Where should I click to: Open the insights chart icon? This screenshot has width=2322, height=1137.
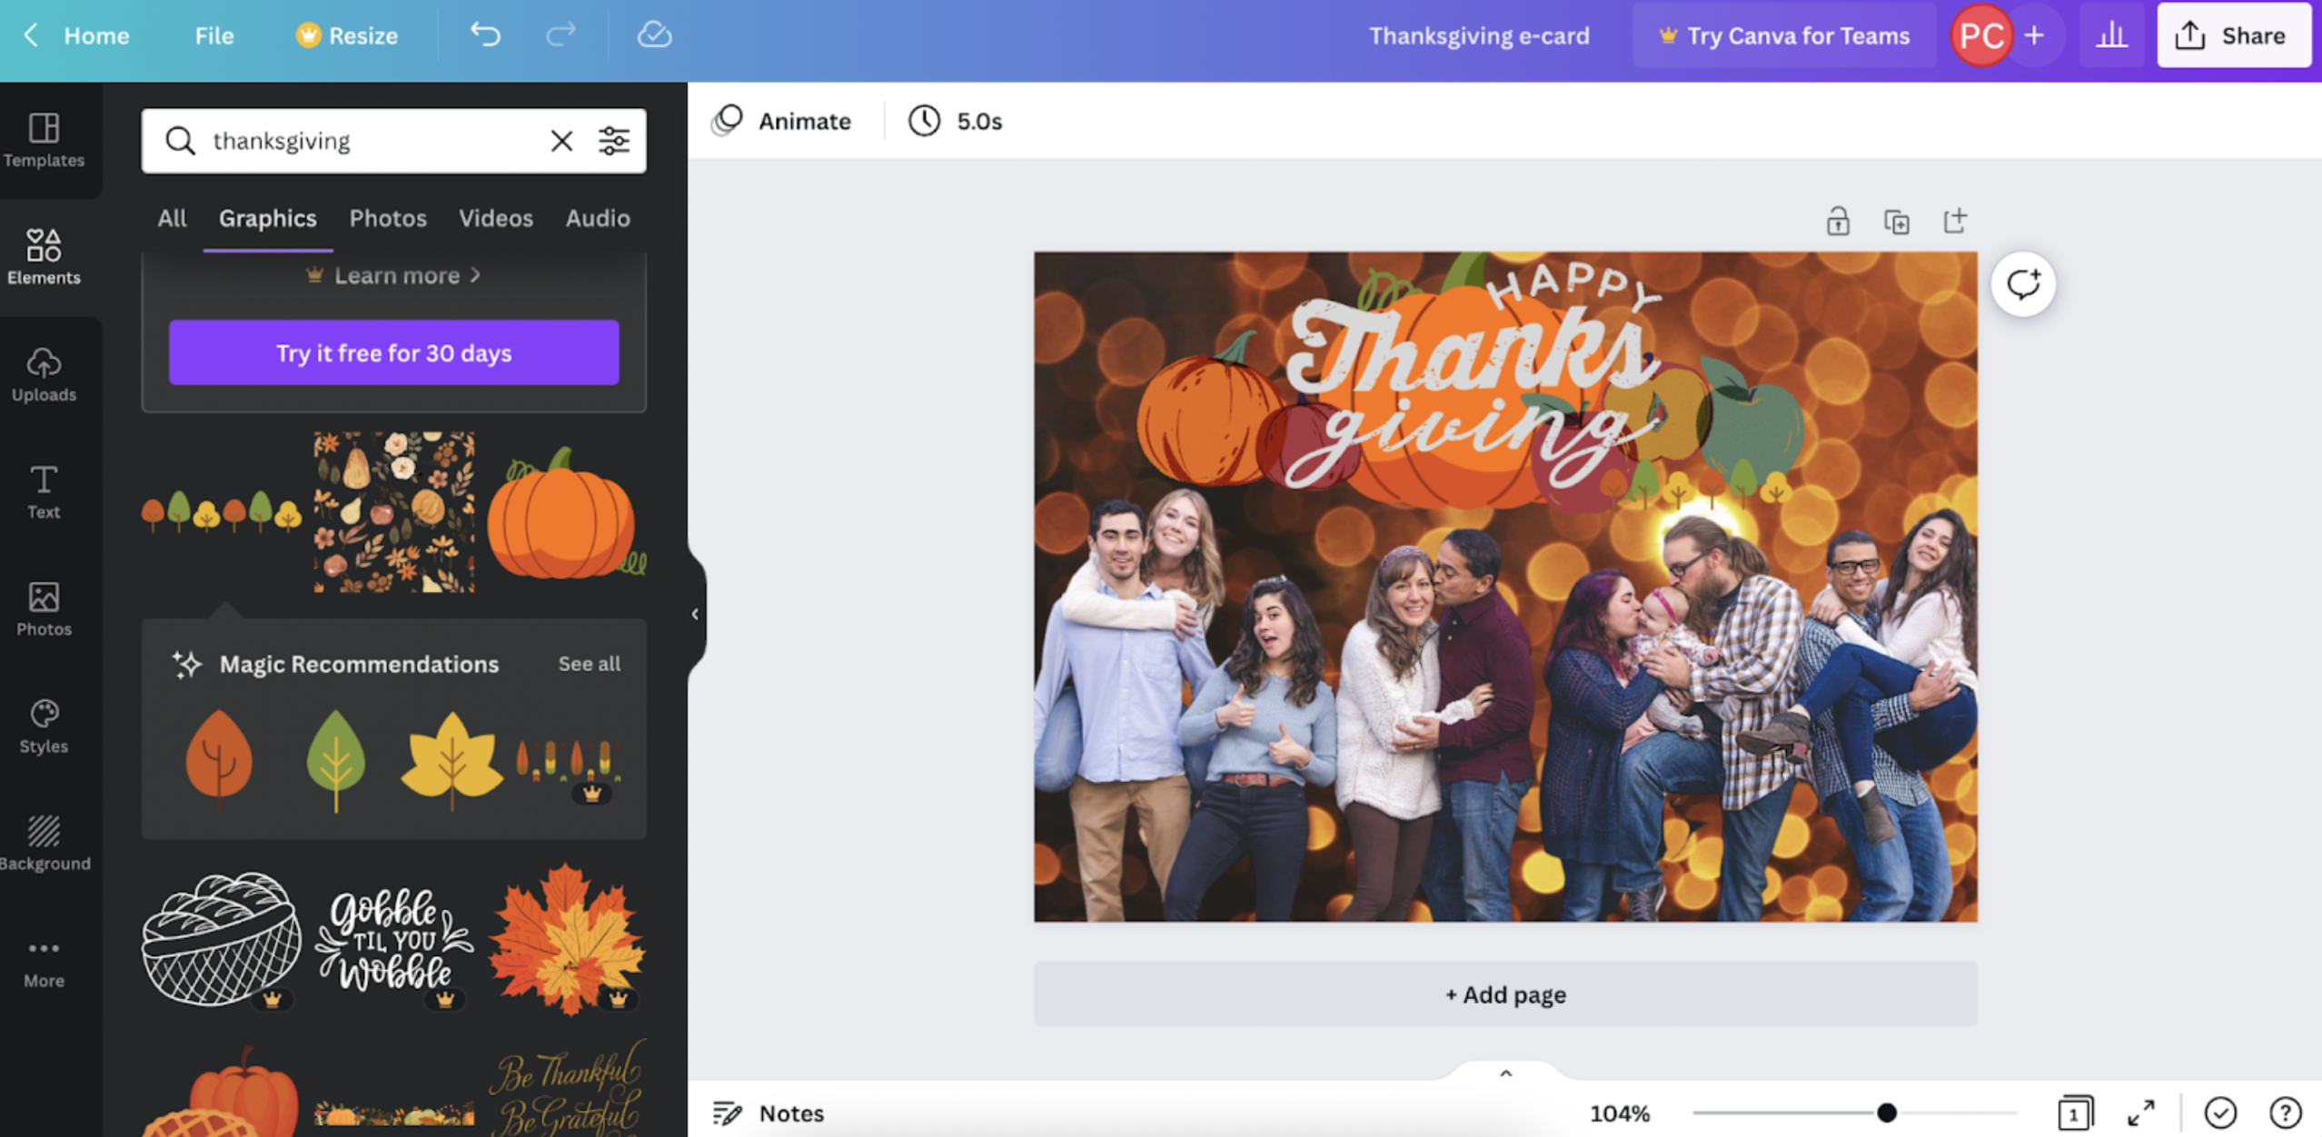pos(2111,35)
